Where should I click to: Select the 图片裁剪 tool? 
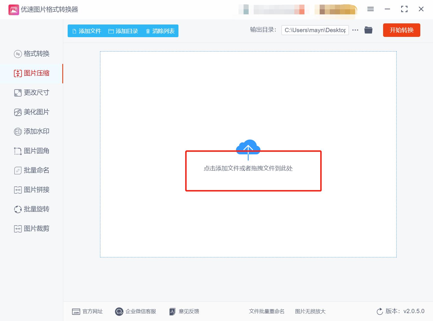[x=32, y=228]
